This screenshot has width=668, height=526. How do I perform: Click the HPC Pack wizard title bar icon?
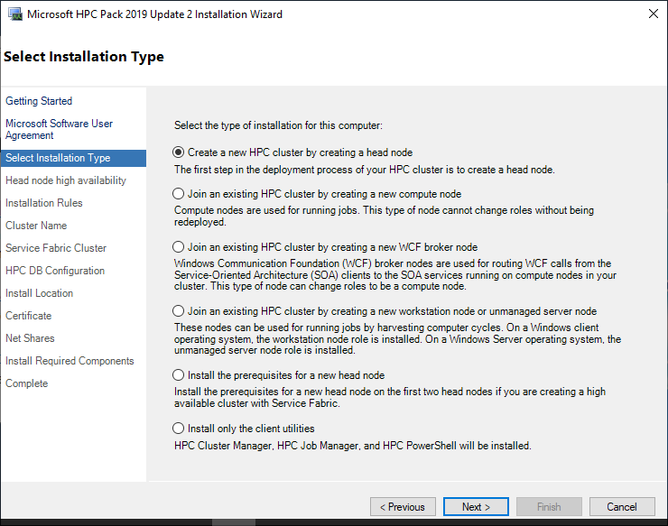[x=15, y=14]
